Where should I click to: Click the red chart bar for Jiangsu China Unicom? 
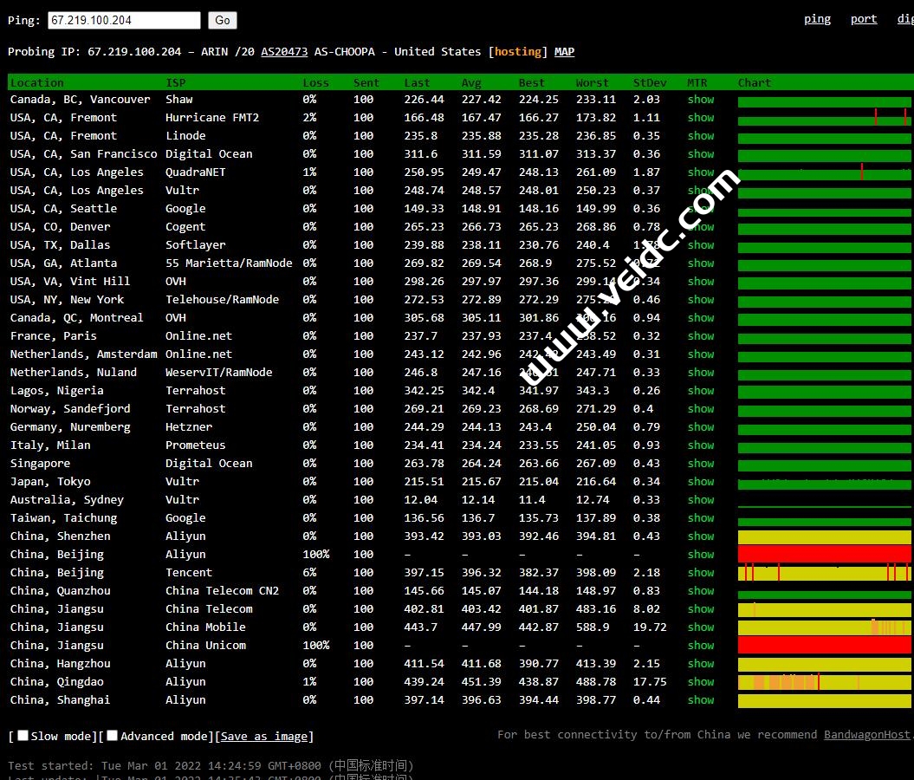pyautogui.click(x=824, y=646)
